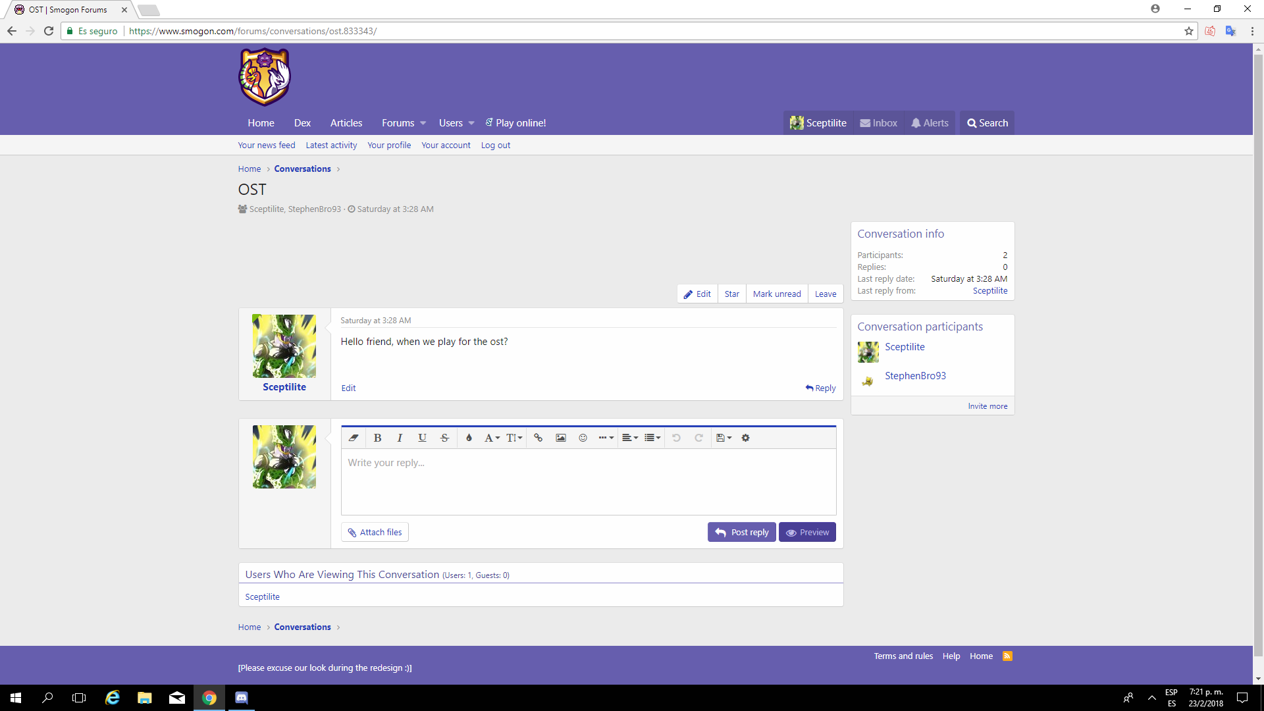Expand the Forums menu dropdown arrow

coord(423,123)
